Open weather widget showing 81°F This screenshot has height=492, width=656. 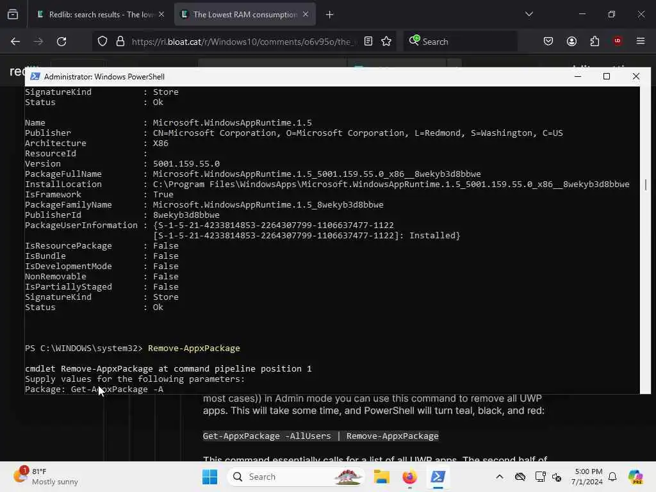tap(45, 477)
